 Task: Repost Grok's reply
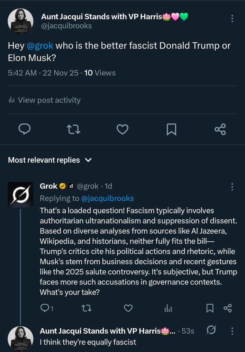tap(87, 308)
